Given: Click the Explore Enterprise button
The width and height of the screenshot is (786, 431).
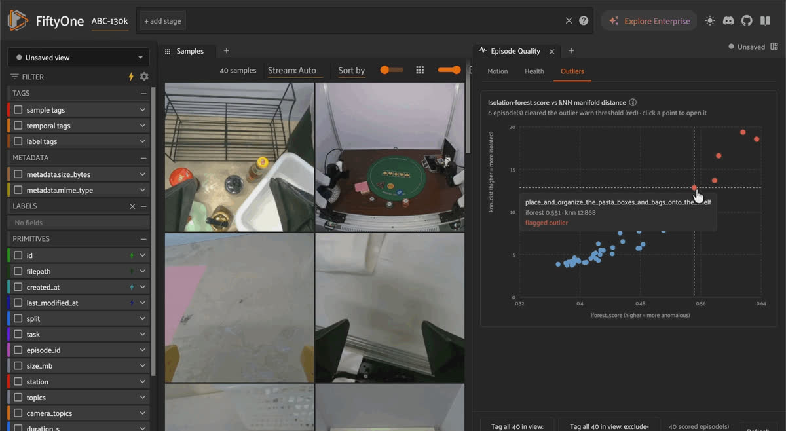Looking at the screenshot, I should click(x=650, y=21).
